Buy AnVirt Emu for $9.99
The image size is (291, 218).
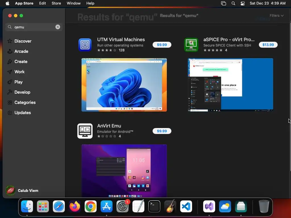pos(162,131)
